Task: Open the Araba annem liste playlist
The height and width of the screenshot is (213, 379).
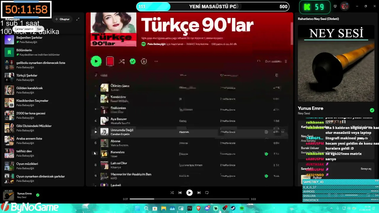Action: 43,141
